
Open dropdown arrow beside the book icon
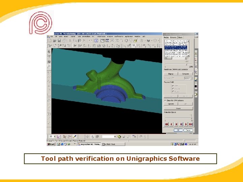[152, 41]
